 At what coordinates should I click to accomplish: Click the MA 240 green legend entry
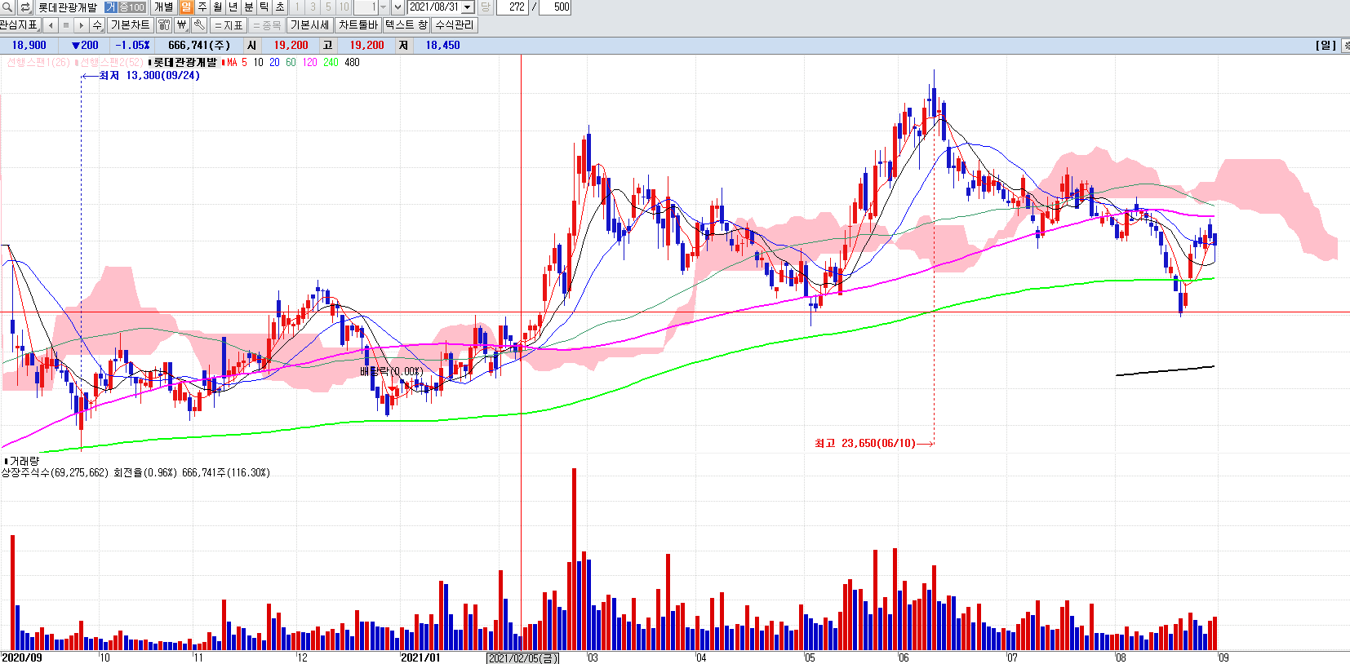[331, 62]
